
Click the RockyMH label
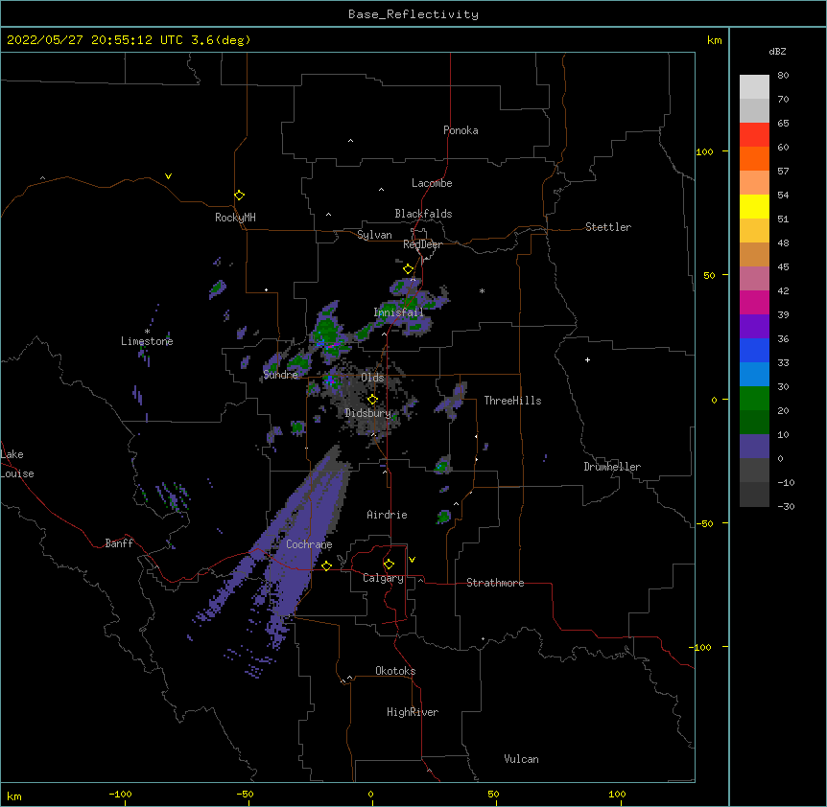tap(235, 218)
